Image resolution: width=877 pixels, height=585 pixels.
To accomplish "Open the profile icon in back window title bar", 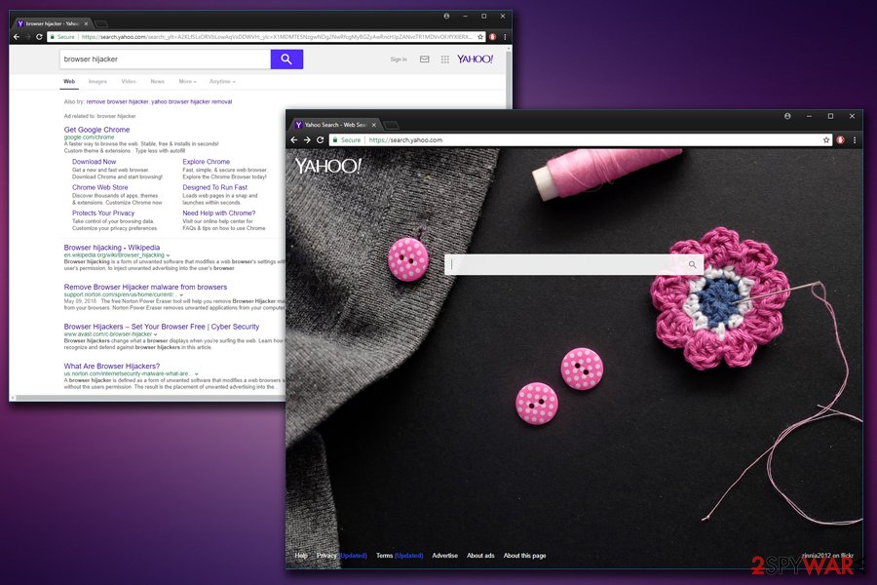I will (446, 17).
